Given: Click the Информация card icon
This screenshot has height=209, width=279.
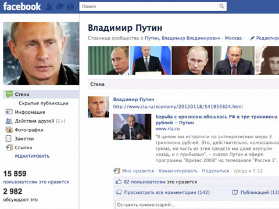Looking at the screenshot, I should click(9, 112).
